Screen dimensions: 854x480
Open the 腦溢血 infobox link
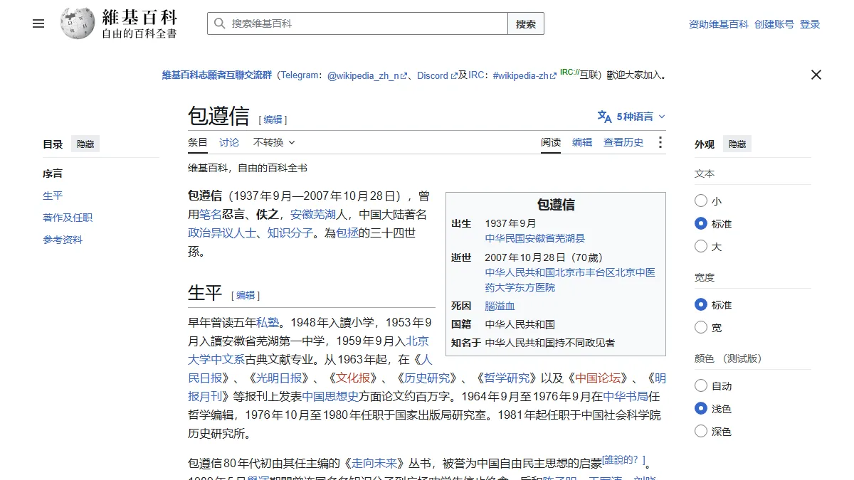[500, 306]
